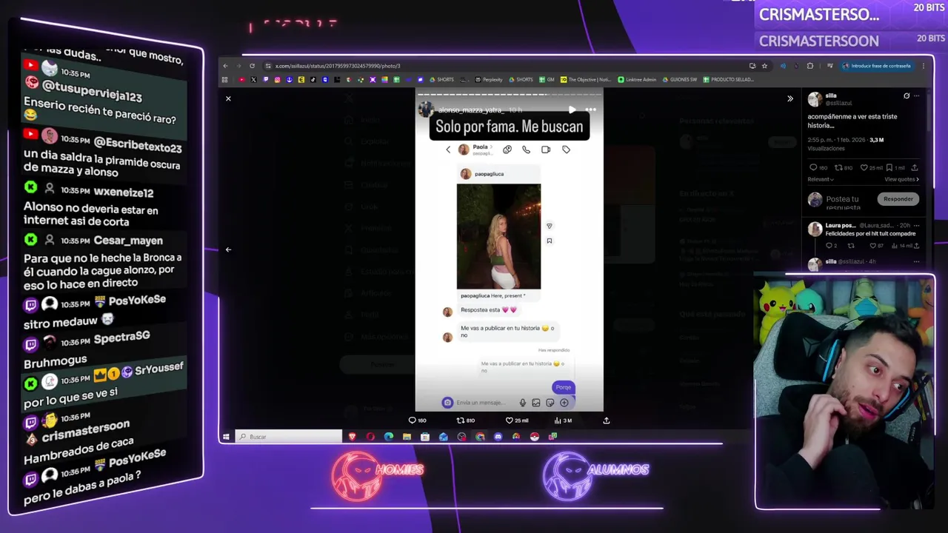Click the Grok icon on silla's tweet
948x533 pixels.
click(x=907, y=95)
